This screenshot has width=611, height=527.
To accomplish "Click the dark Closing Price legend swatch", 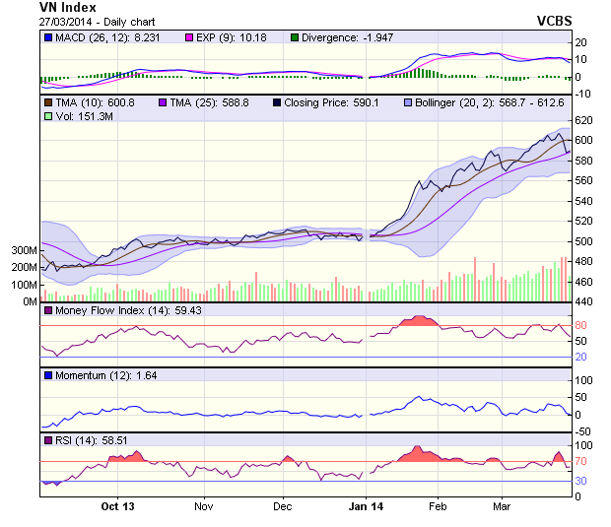I will [x=278, y=101].
